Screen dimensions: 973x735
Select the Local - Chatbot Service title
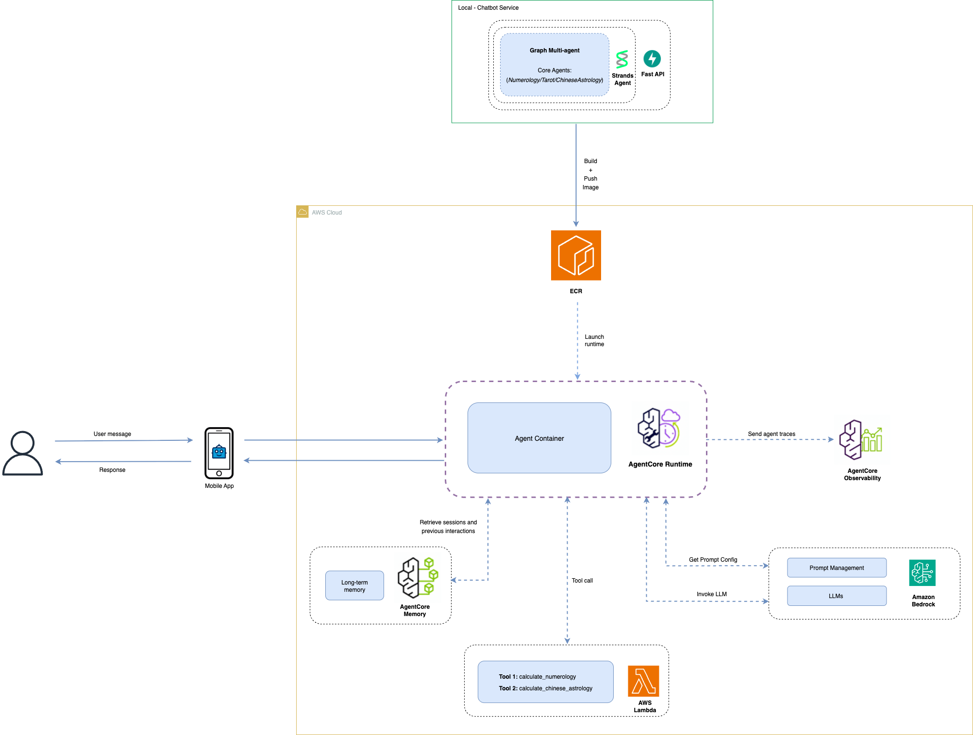click(488, 8)
